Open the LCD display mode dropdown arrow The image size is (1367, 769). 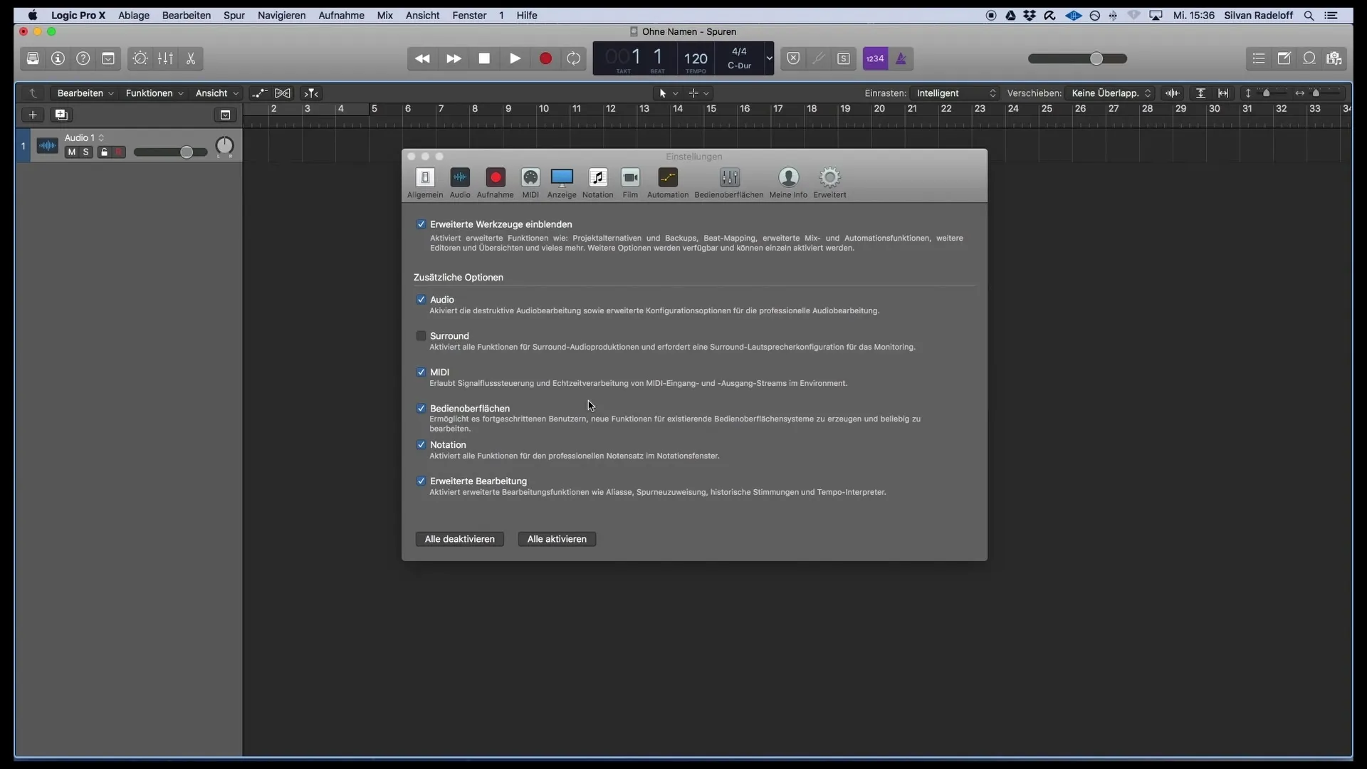769,58
